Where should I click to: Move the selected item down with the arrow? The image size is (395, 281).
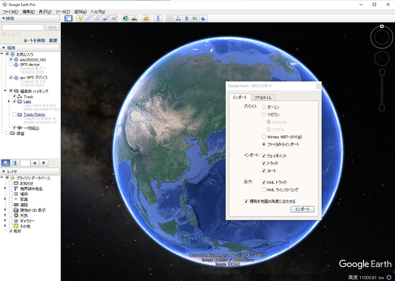point(44,163)
